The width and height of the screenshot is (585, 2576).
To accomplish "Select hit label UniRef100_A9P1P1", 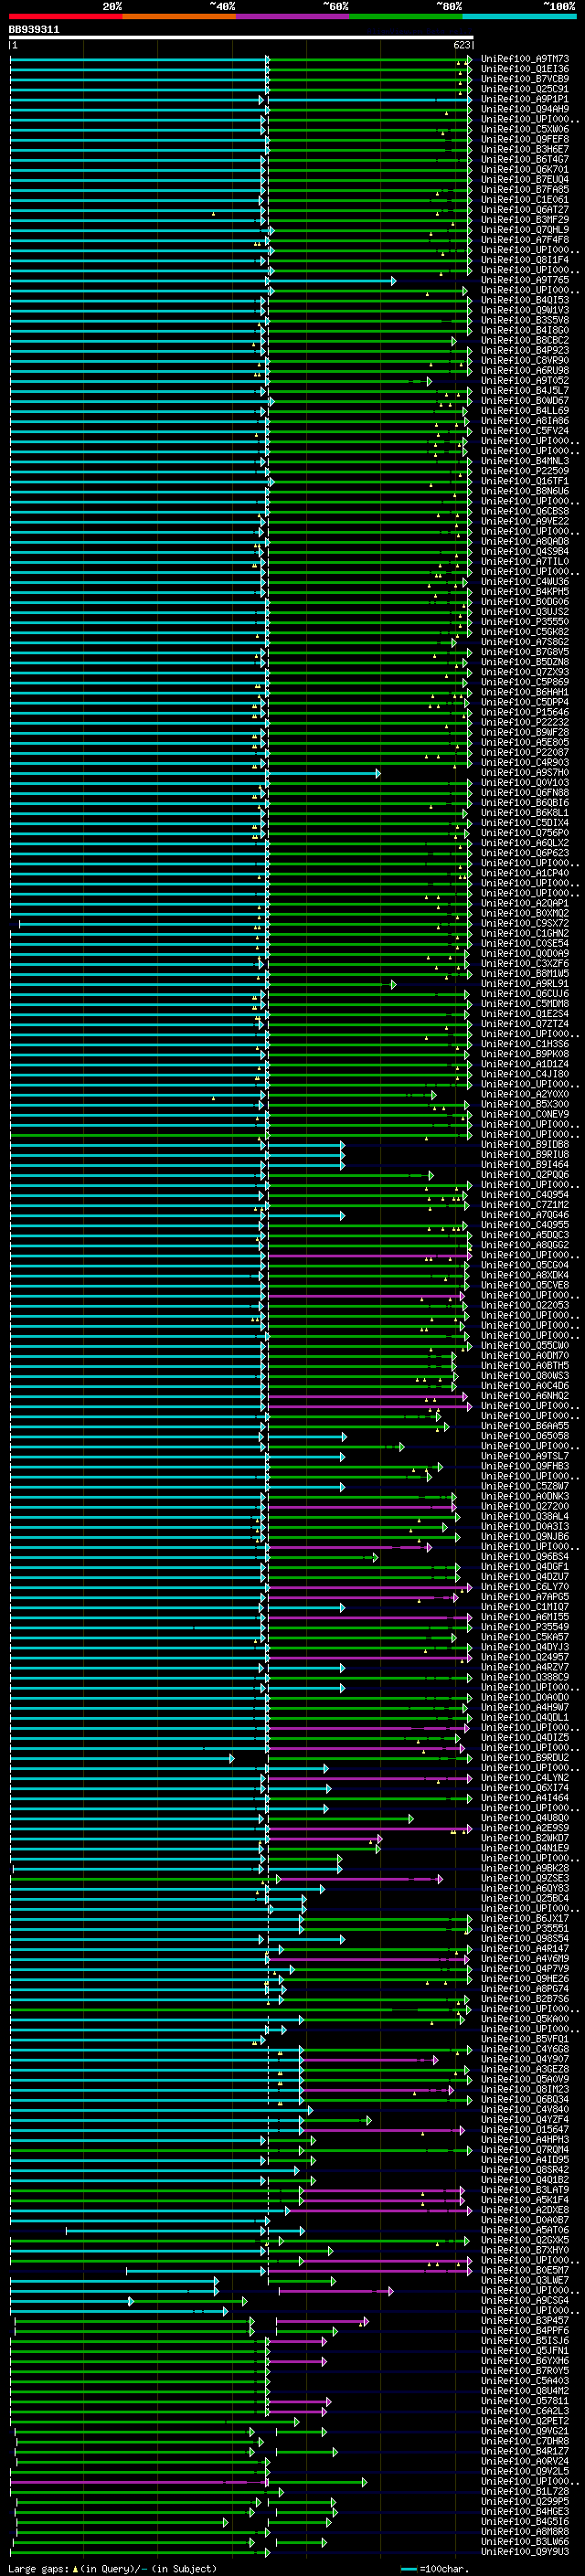I will coord(525,99).
